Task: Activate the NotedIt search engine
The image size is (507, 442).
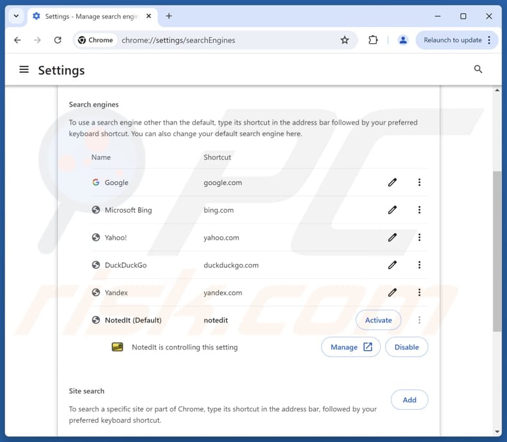Action: [378, 320]
